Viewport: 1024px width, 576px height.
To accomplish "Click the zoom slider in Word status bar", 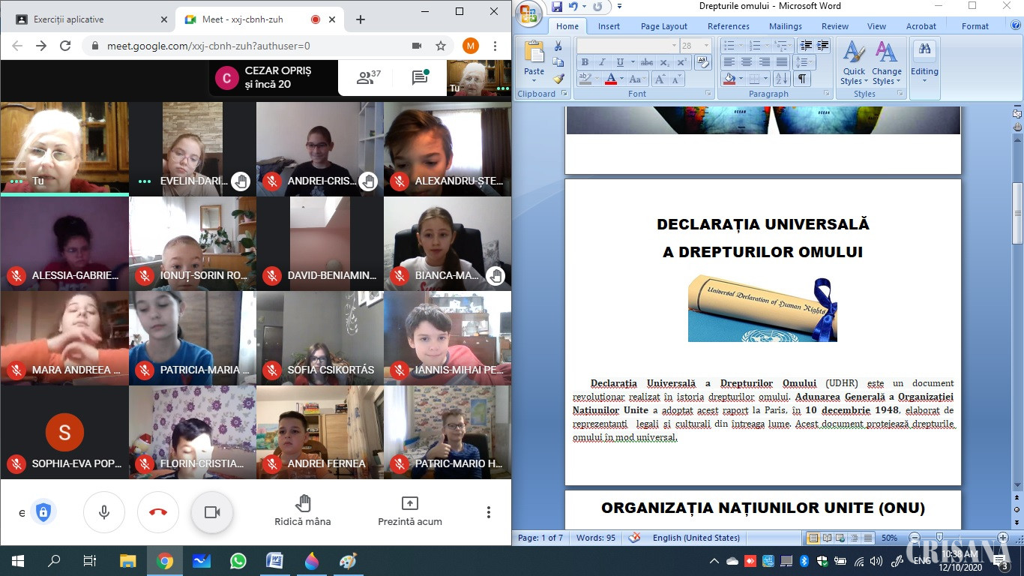I will click(952, 538).
